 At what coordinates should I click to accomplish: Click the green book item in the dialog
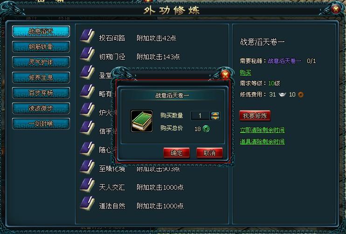pyautogui.click(x=142, y=121)
